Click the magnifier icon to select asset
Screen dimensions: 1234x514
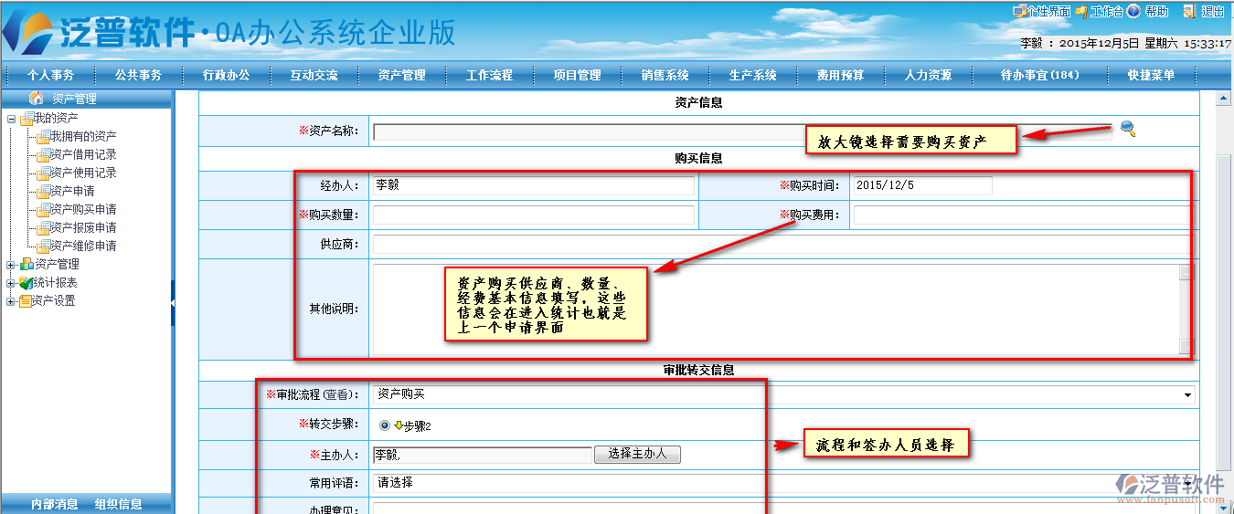click(1128, 129)
